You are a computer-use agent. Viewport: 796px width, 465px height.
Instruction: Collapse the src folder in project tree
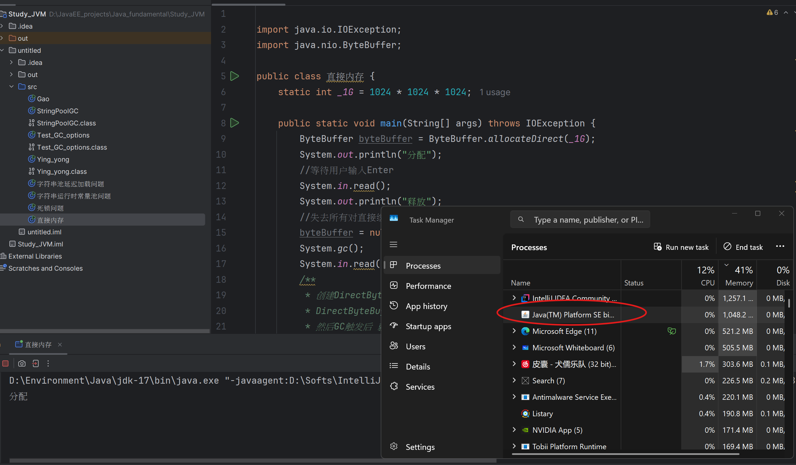click(x=11, y=87)
